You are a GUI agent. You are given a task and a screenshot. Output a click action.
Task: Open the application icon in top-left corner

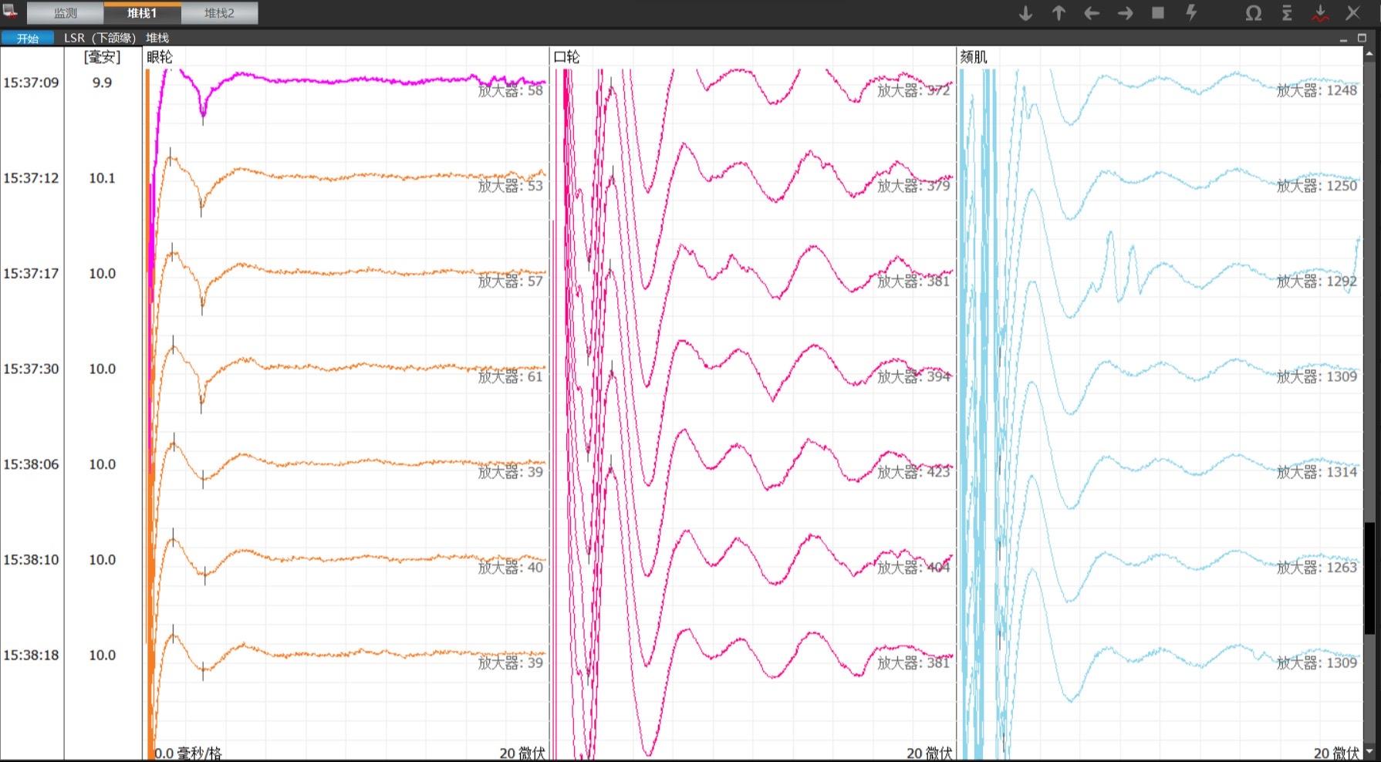point(11,12)
